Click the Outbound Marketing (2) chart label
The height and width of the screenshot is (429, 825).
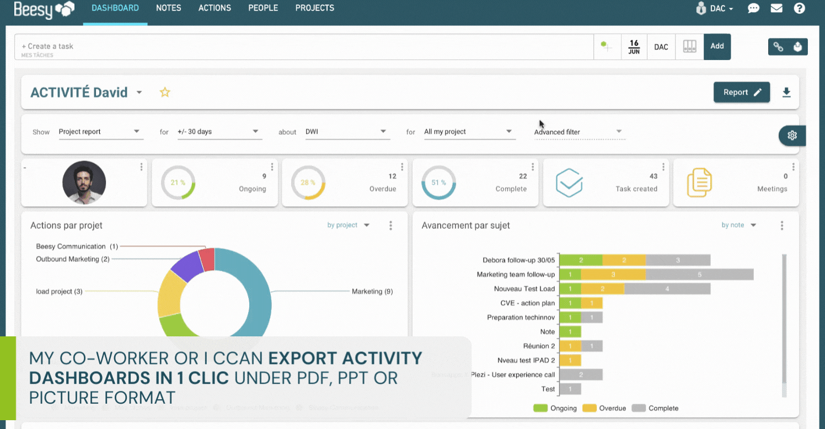[73, 259]
